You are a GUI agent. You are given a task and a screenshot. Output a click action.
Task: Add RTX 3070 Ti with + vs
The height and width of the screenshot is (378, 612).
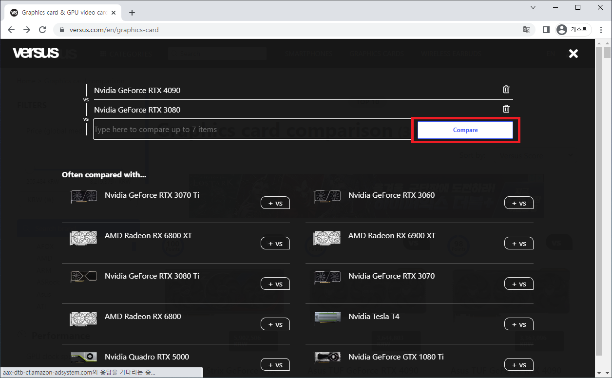point(275,203)
